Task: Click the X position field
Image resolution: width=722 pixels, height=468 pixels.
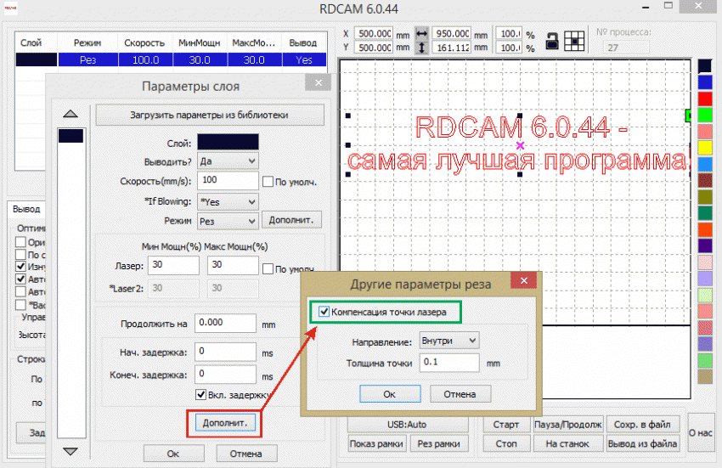Action: point(374,34)
